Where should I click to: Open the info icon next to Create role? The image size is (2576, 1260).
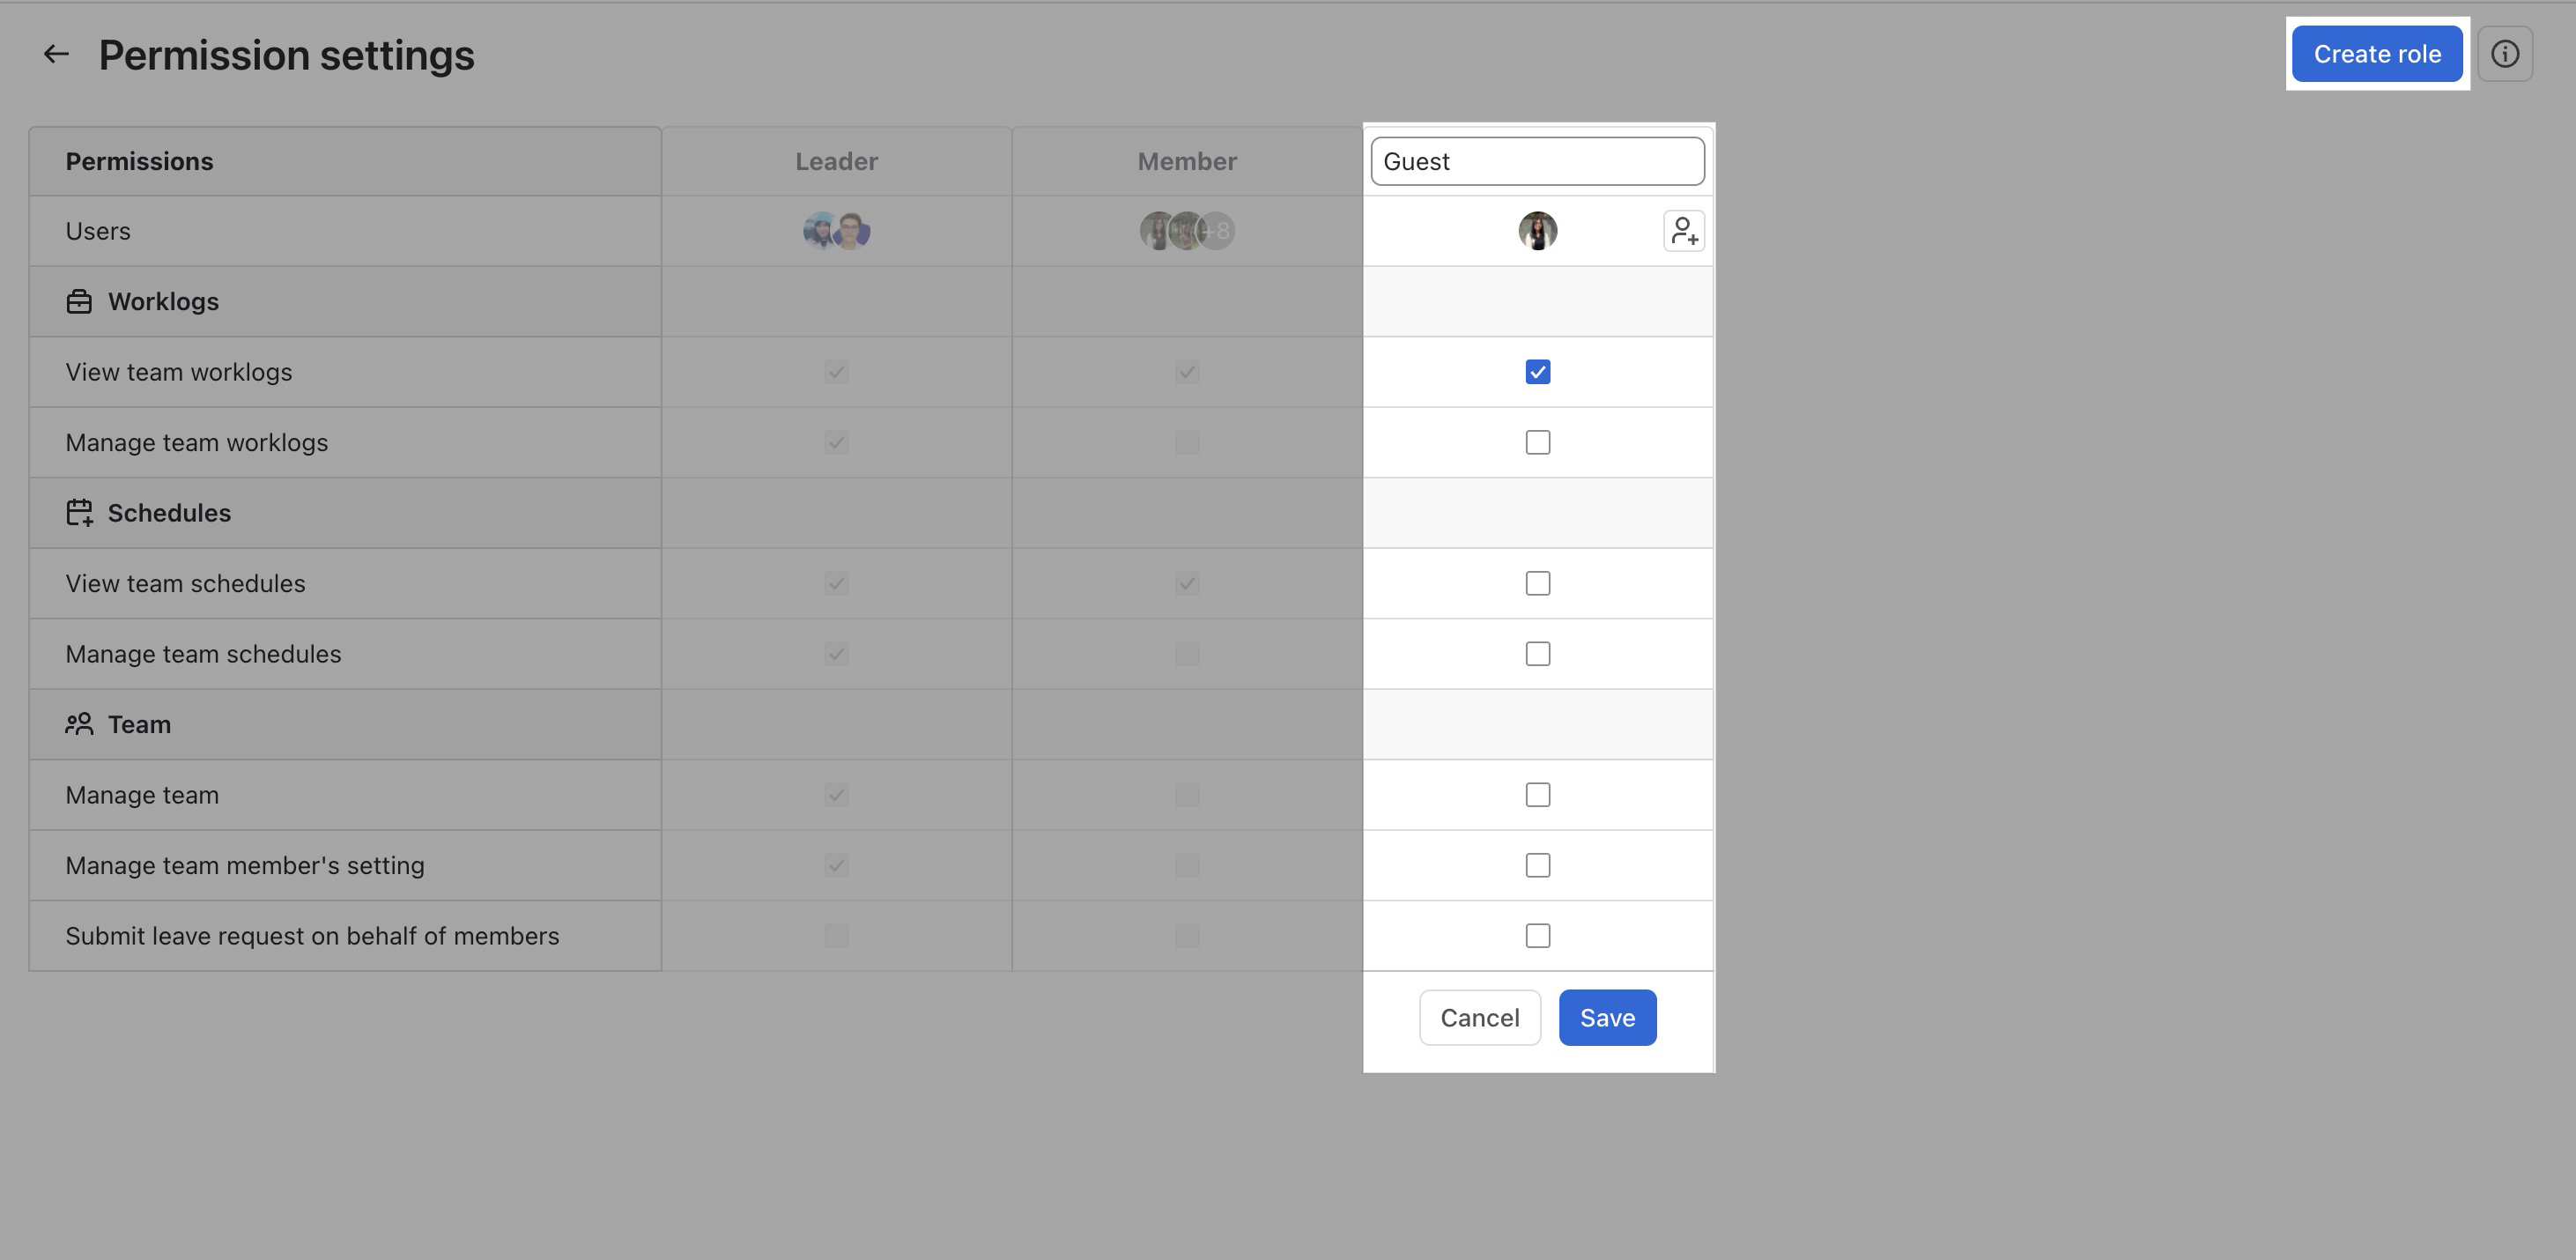[x=2504, y=54]
